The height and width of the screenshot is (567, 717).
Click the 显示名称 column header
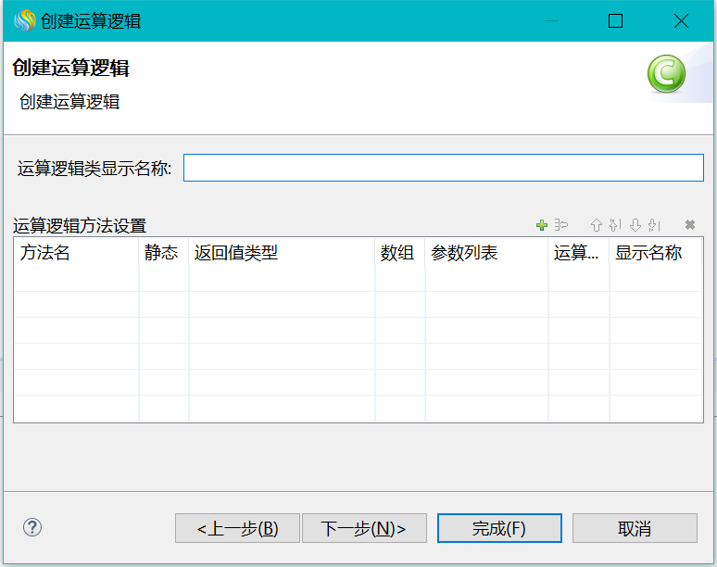coord(655,253)
